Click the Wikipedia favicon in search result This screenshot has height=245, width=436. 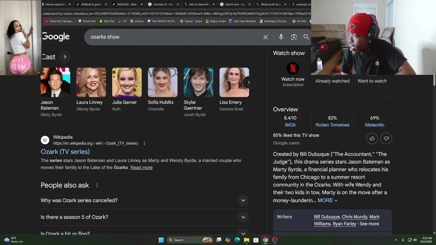(45, 140)
